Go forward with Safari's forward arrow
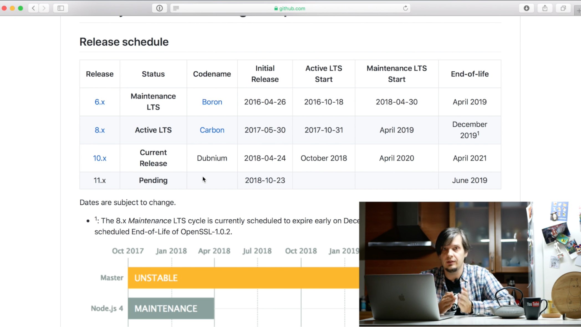The width and height of the screenshot is (581, 327). (44, 8)
